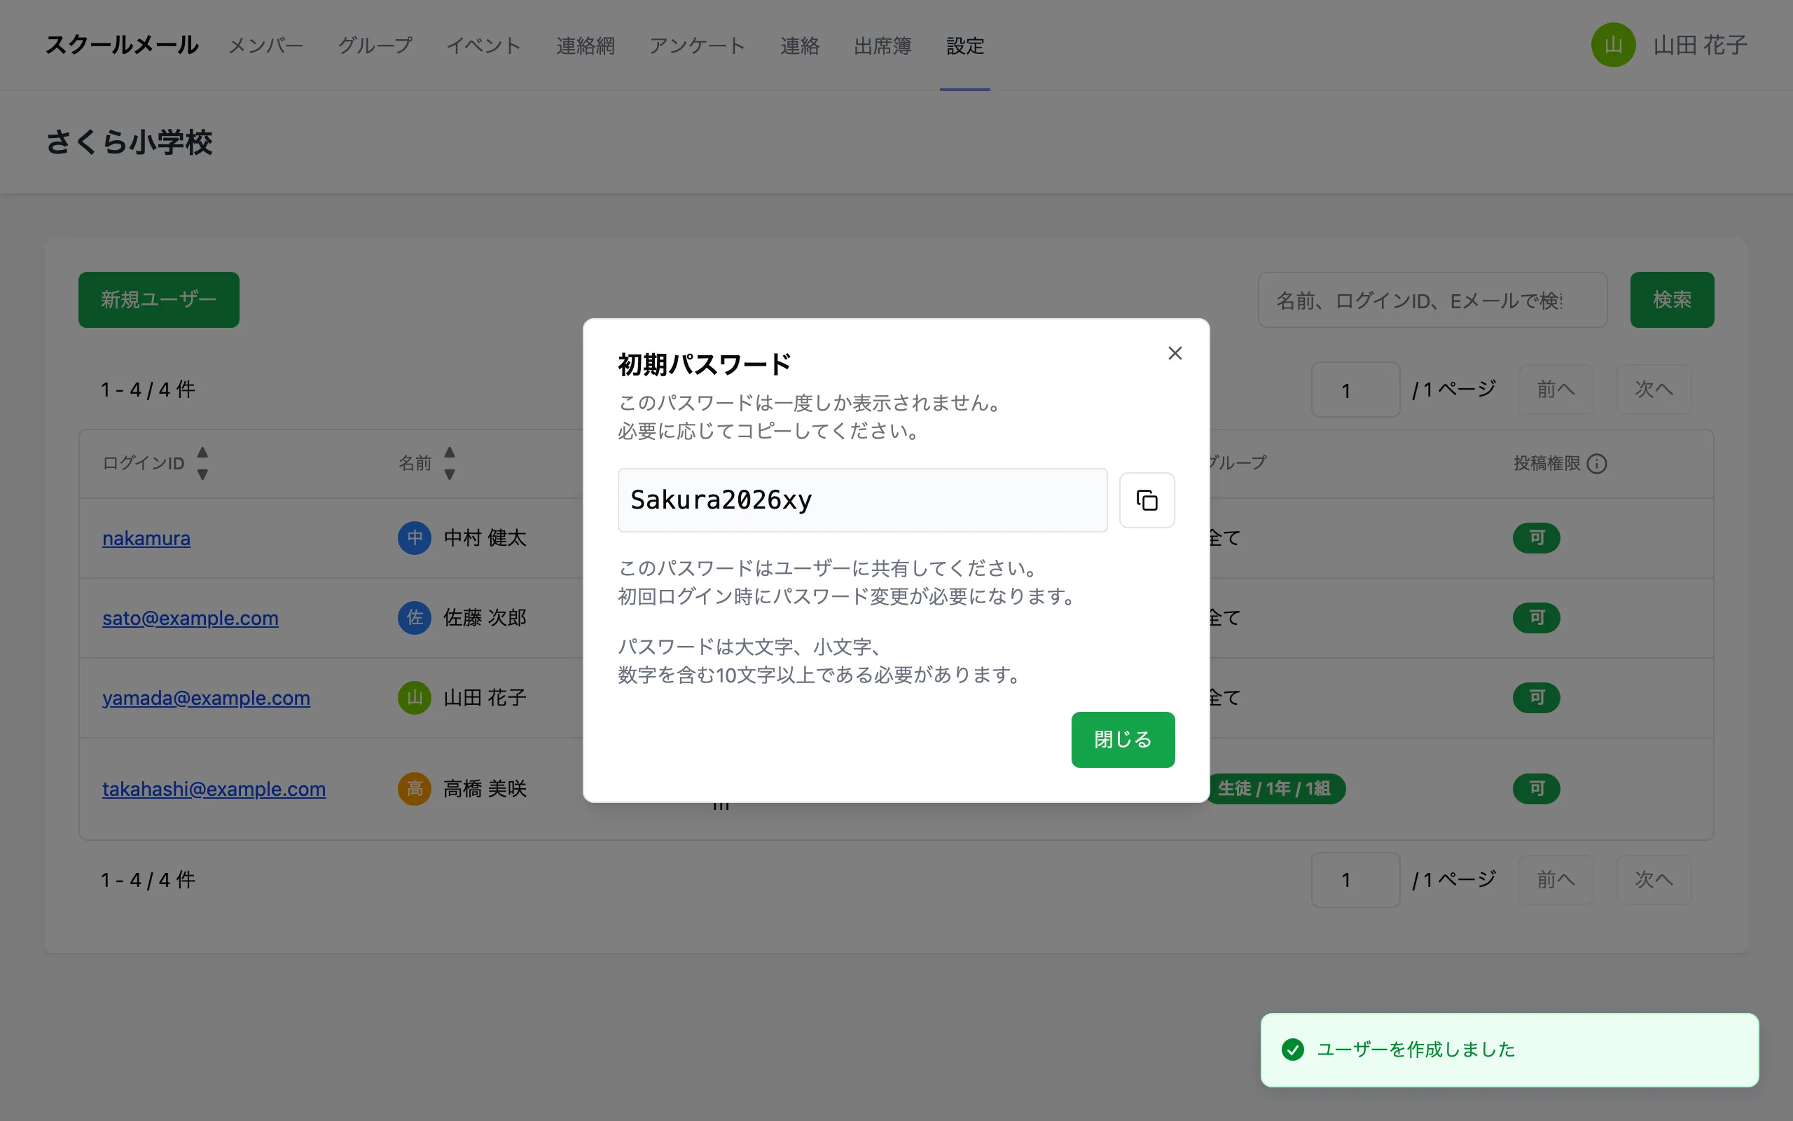
Task: Open the 出席簿 tab
Action: (882, 46)
